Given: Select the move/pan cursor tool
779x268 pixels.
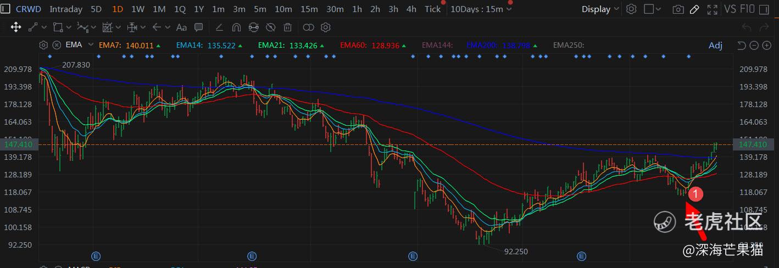Looking at the screenshot, I should tap(15, 27).
